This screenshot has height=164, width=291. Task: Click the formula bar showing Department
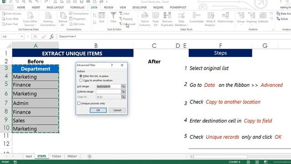coord(174,36)
